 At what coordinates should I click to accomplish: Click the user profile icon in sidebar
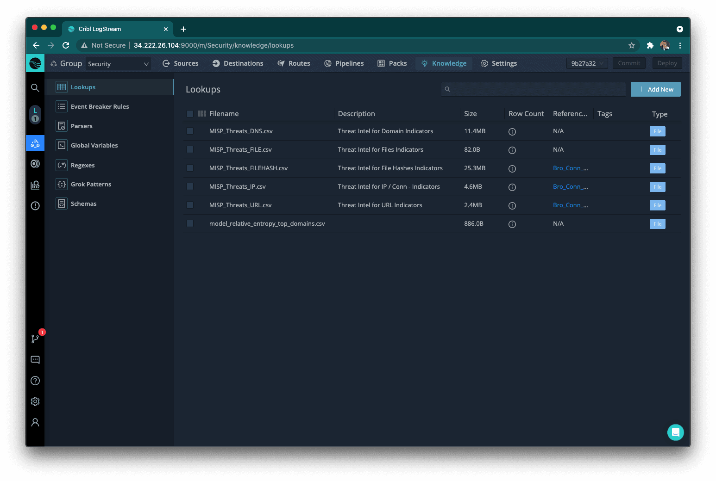coord(35,422)
